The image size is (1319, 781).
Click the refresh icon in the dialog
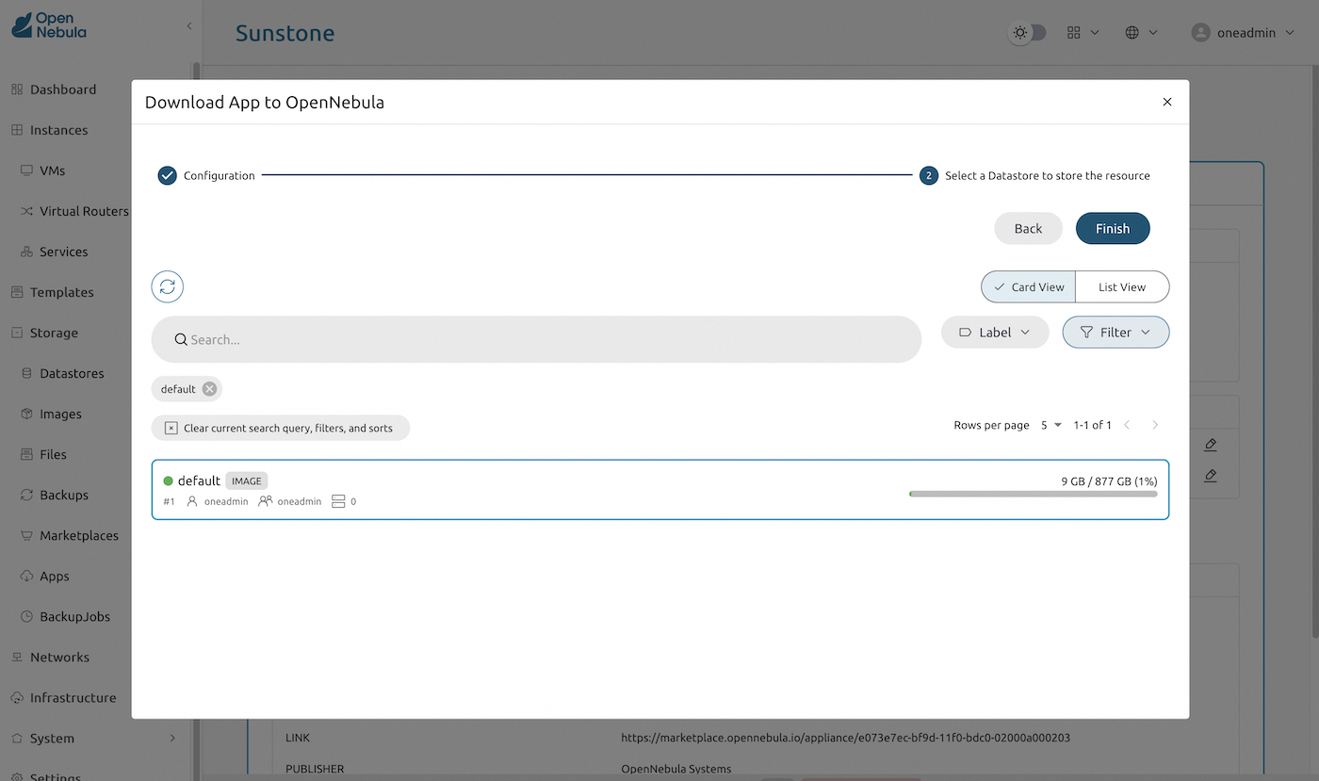tap(167, 286)
